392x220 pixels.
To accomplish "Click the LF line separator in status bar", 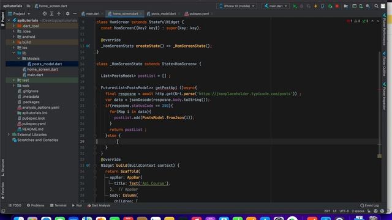I will (334, 211).
